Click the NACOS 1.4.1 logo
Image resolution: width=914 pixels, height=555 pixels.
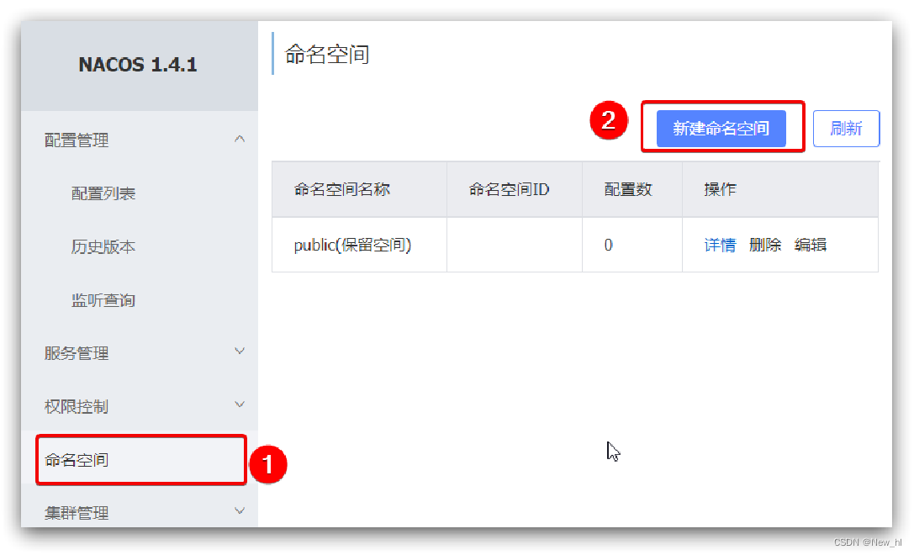(138, 65)
